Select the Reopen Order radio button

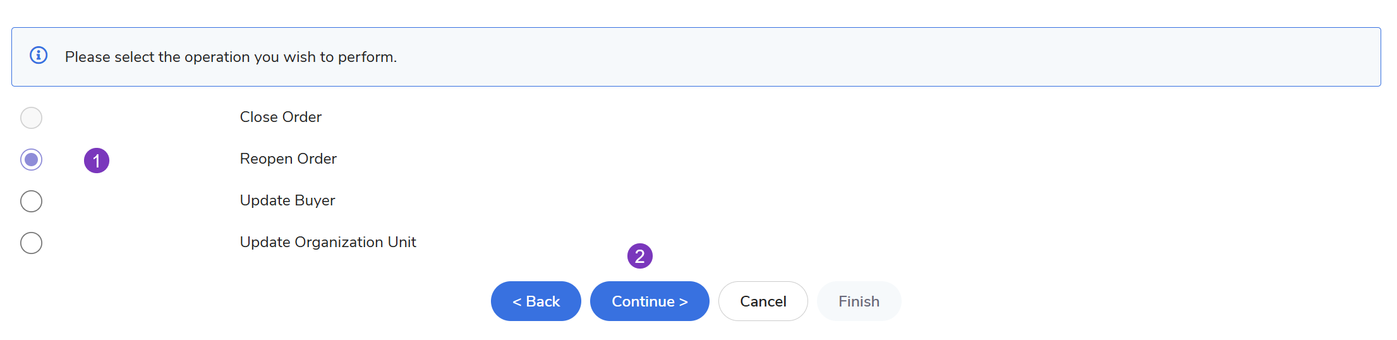tap(31, 159)
